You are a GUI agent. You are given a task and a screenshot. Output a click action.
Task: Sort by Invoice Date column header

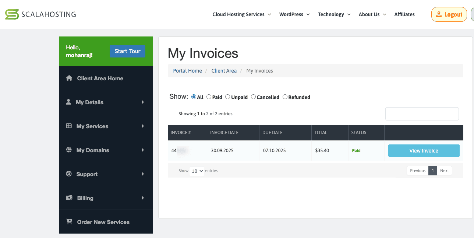tap(233, 133)
